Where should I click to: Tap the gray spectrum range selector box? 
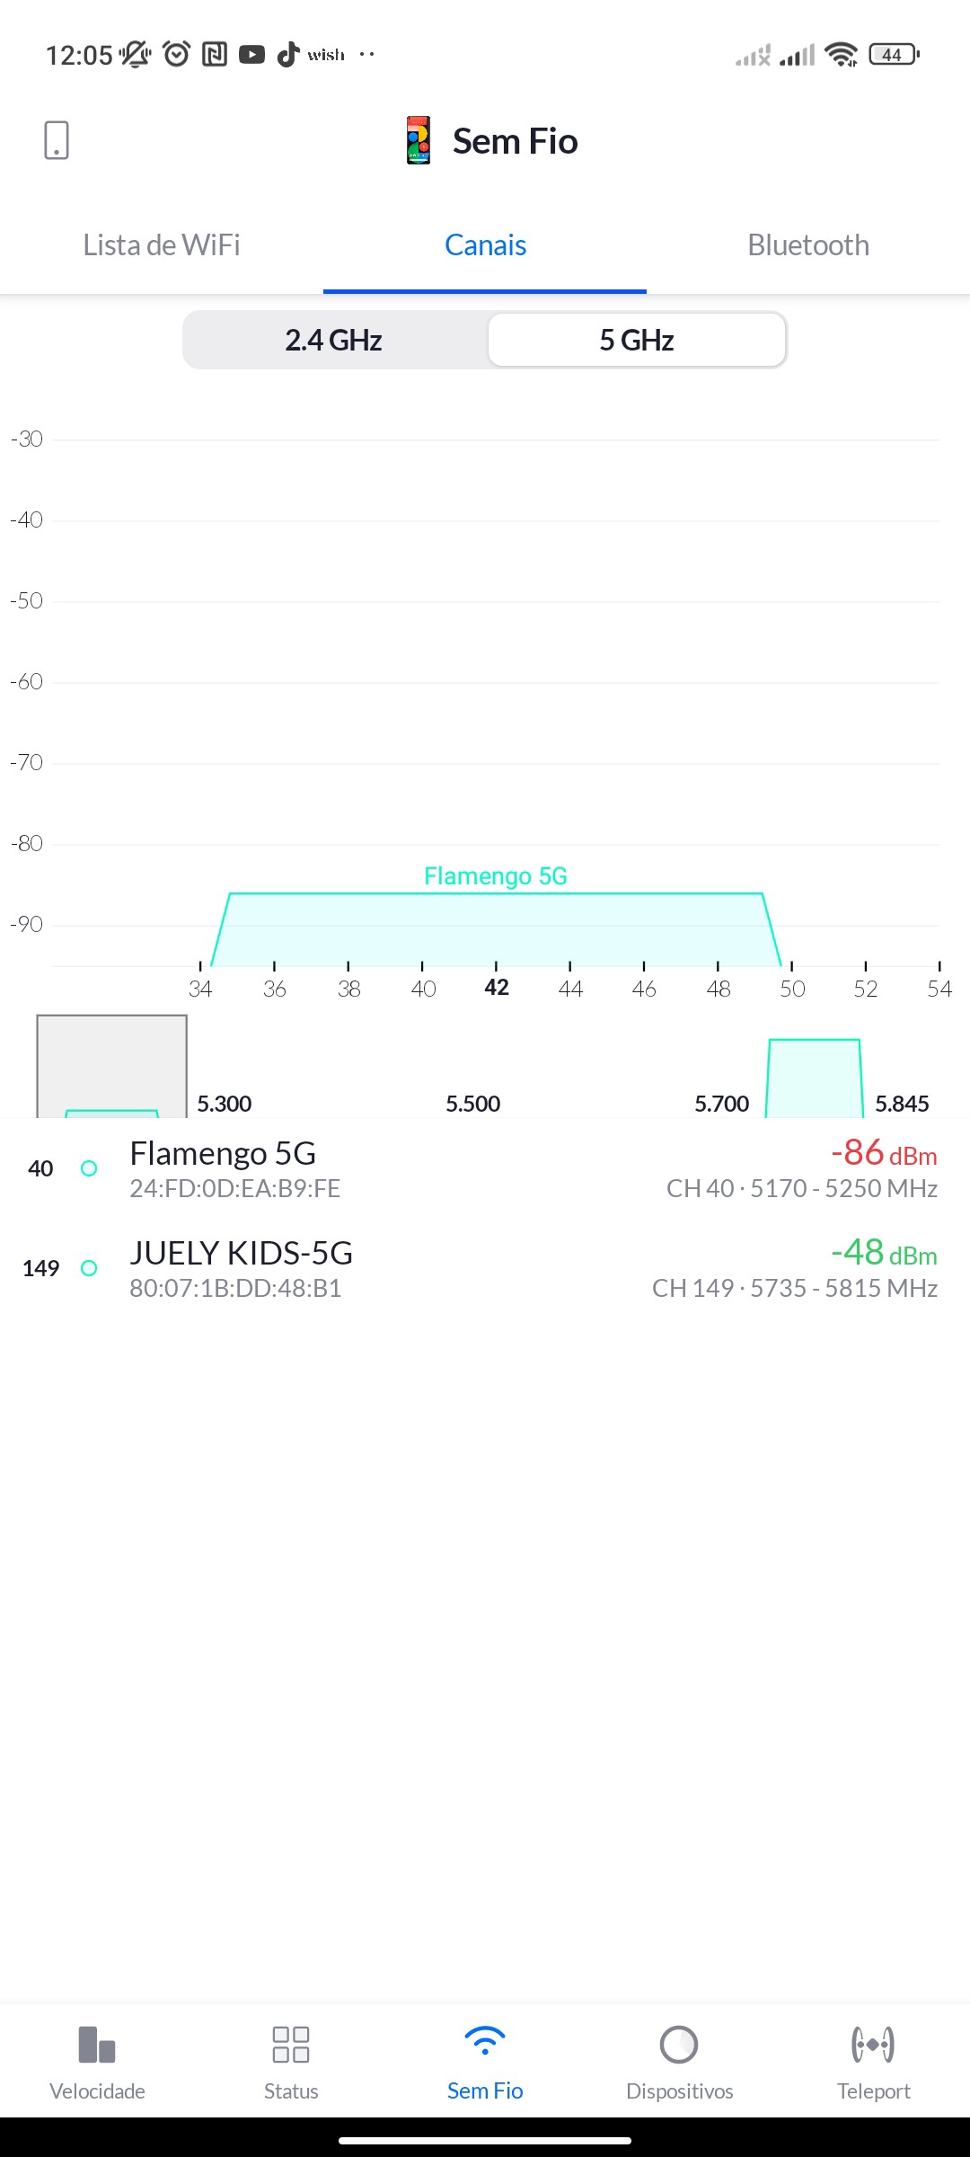tap(111, 1065)
